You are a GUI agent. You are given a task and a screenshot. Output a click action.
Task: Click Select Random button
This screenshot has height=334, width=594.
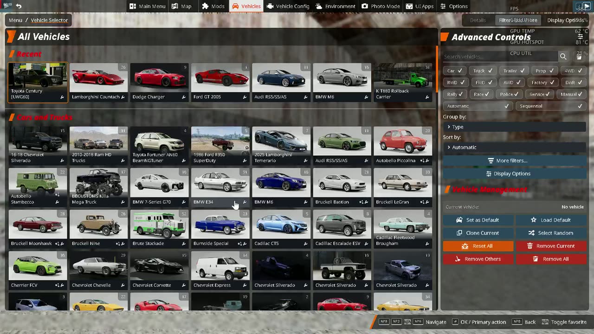tap(551, 233)
